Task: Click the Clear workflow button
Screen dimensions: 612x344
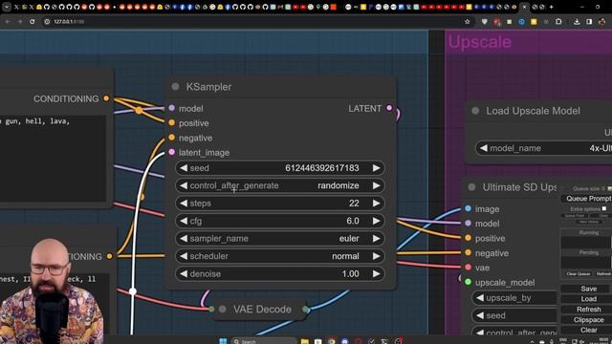Action: coord(588,330)
